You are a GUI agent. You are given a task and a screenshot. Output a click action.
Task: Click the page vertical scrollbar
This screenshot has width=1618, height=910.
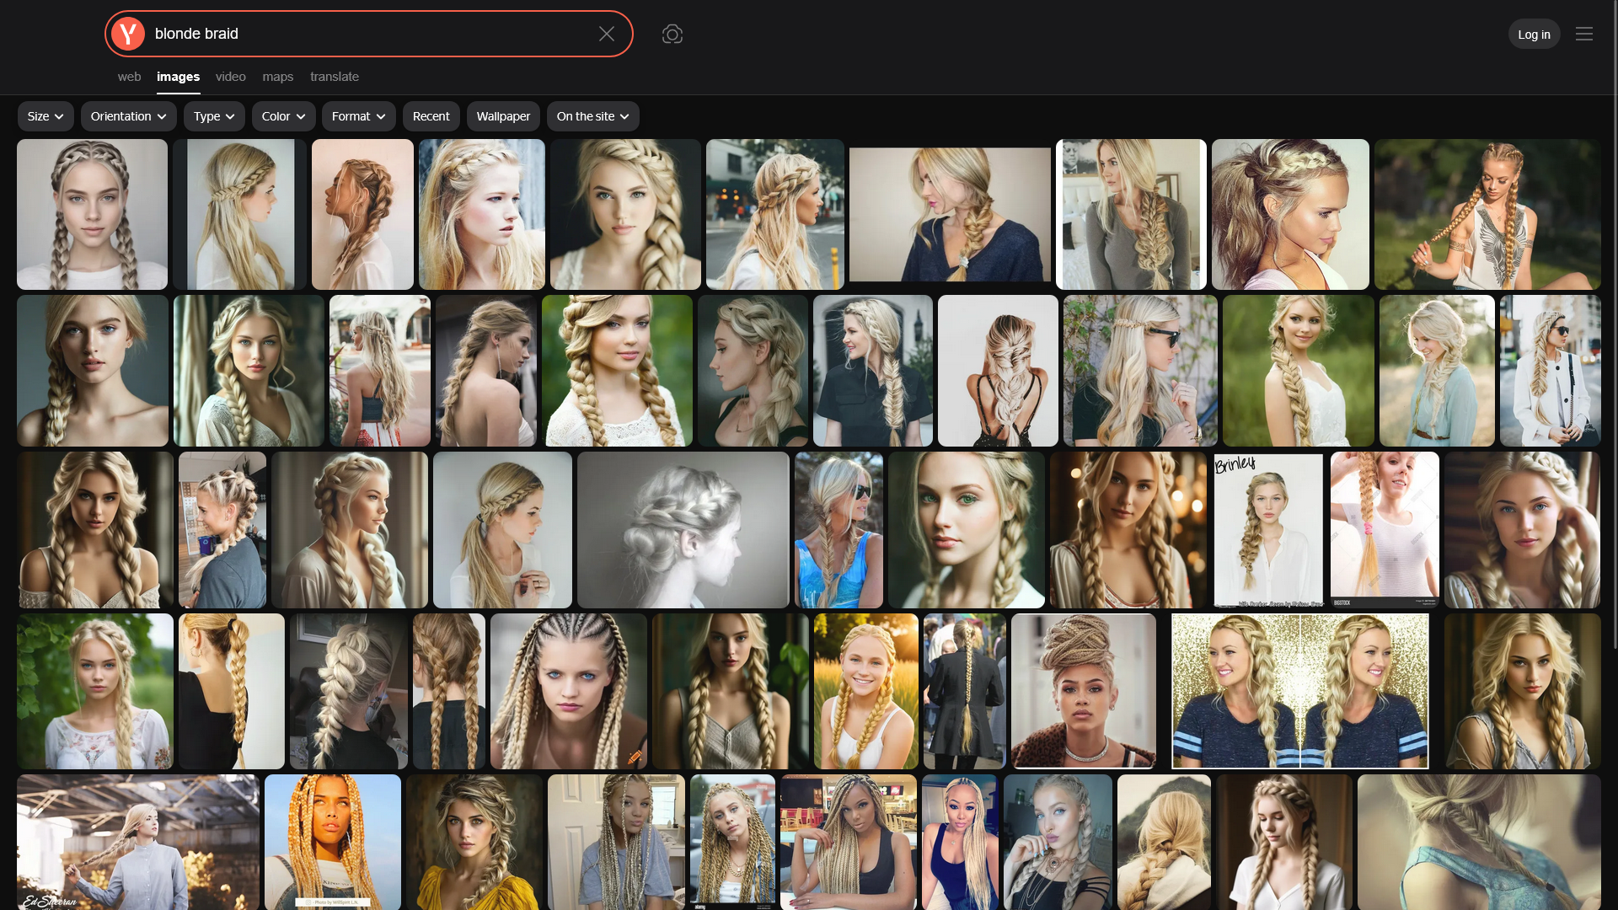point(1614,324)
